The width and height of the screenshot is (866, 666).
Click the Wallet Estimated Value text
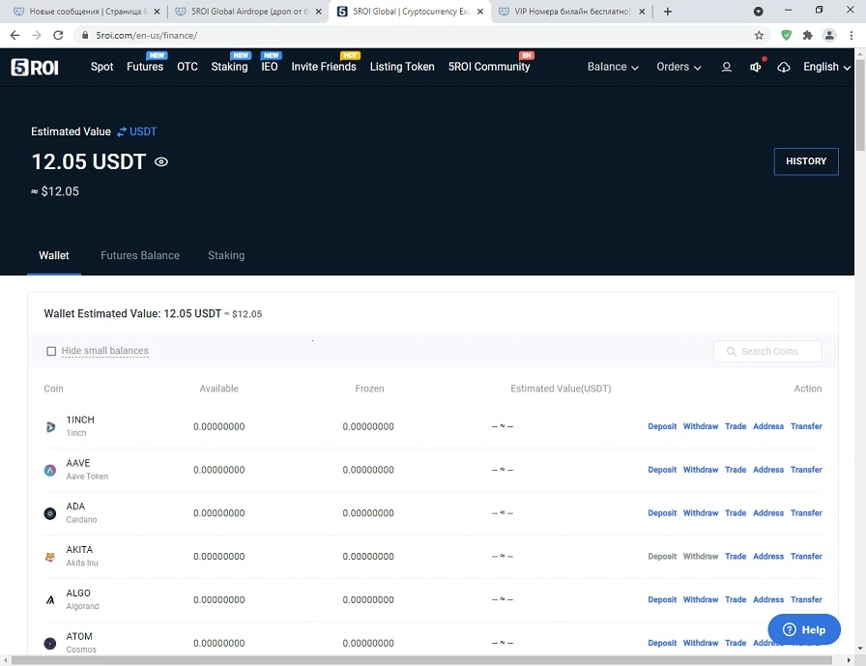pyautogui.click(x=153, y=314)
